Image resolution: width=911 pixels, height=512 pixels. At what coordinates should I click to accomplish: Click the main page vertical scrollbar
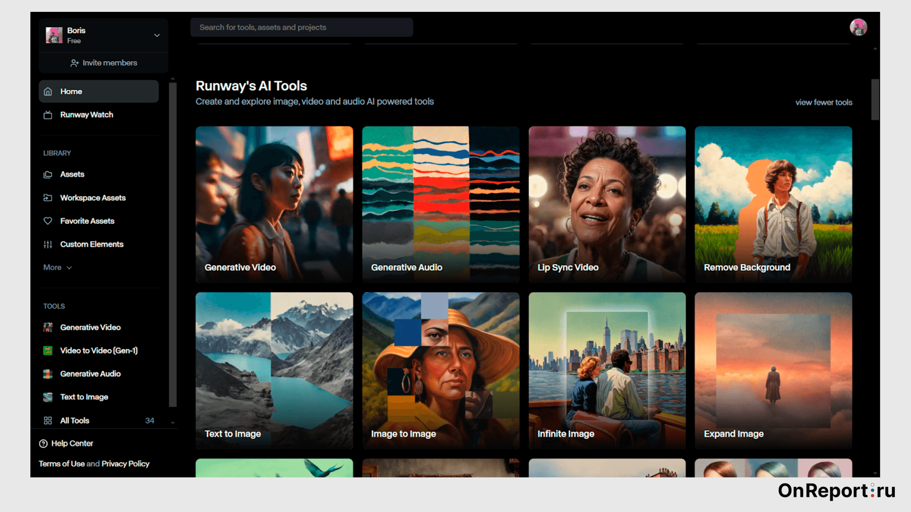pos(875,99)
